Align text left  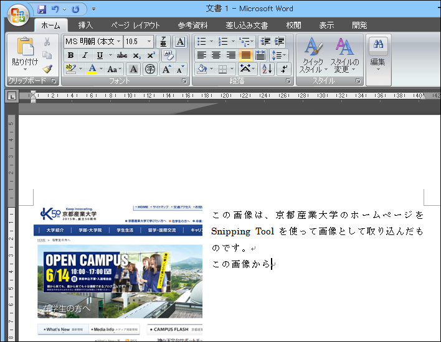pyautogui.click(x=202, y=55)
